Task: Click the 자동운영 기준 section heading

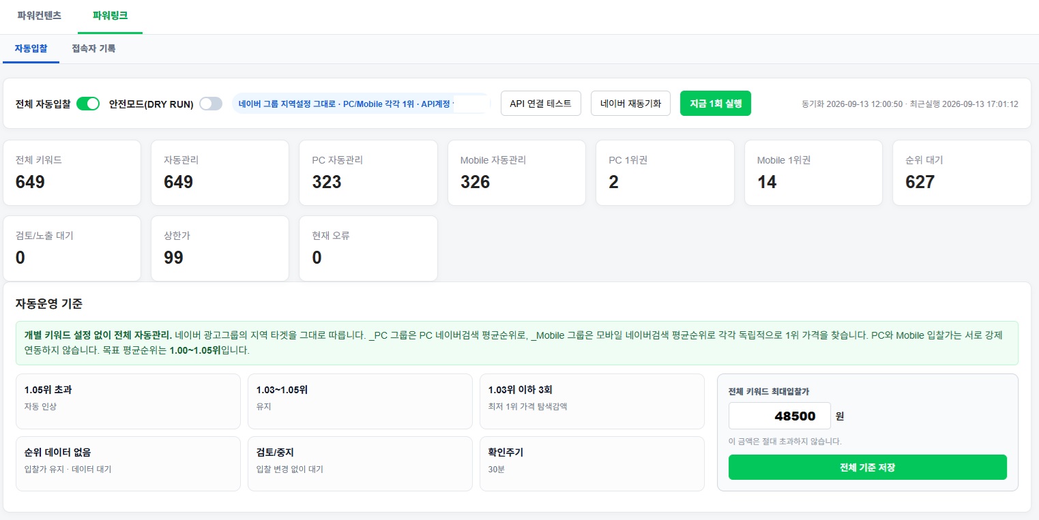Action: pos(49,303)
